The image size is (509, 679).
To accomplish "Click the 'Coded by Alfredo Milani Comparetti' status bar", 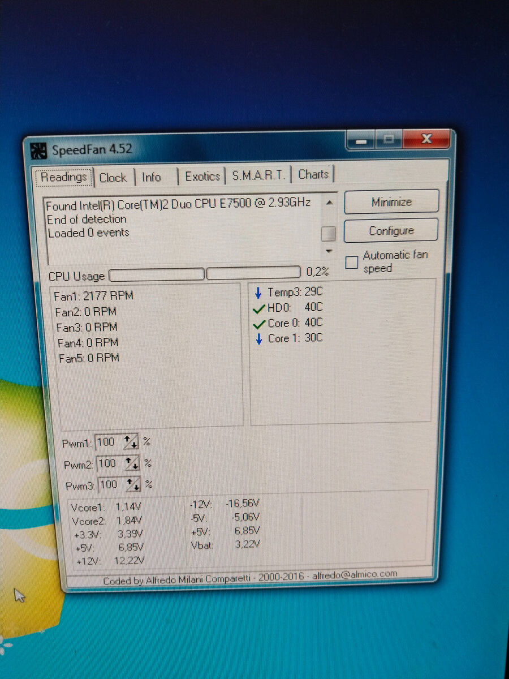I will coord(250,577).
